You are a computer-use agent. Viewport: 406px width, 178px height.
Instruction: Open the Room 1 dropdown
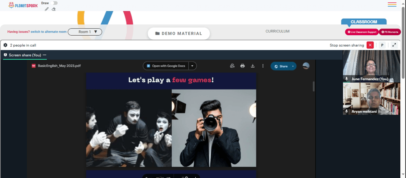coord(85,32)
